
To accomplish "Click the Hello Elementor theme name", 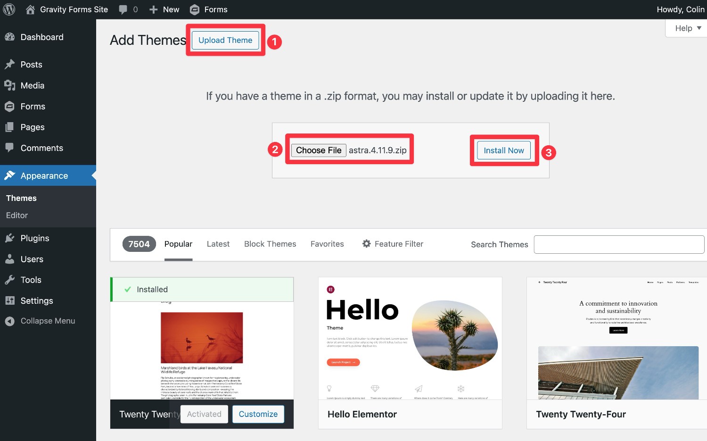I will pyautogui.click(x=362, y=414).
